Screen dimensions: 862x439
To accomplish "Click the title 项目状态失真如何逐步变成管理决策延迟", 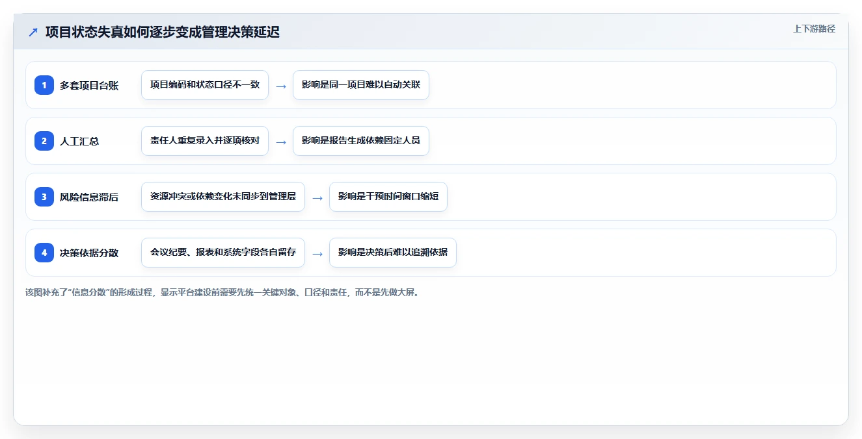I will [163, 32].
